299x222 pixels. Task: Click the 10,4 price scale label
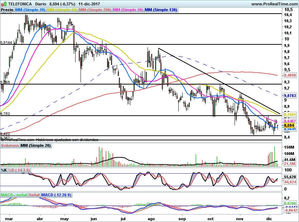[288, 15]
